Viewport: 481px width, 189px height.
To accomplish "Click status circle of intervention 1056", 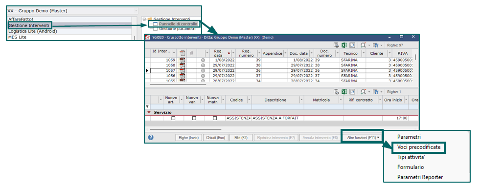I will click(203, 76).
